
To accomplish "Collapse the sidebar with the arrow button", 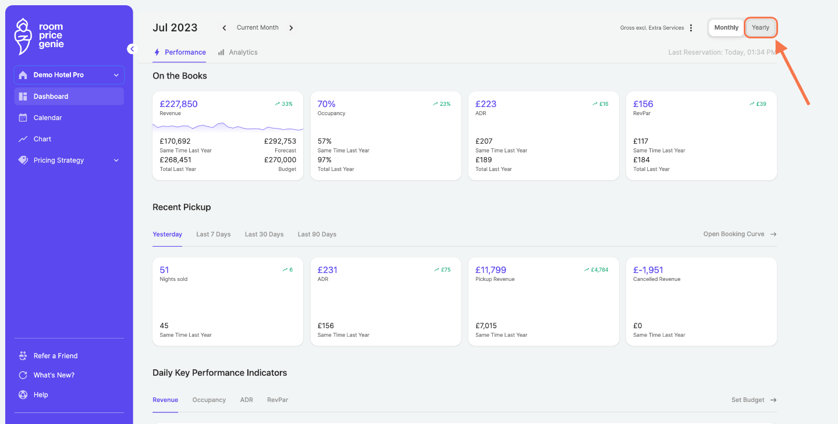I will 132,49.
